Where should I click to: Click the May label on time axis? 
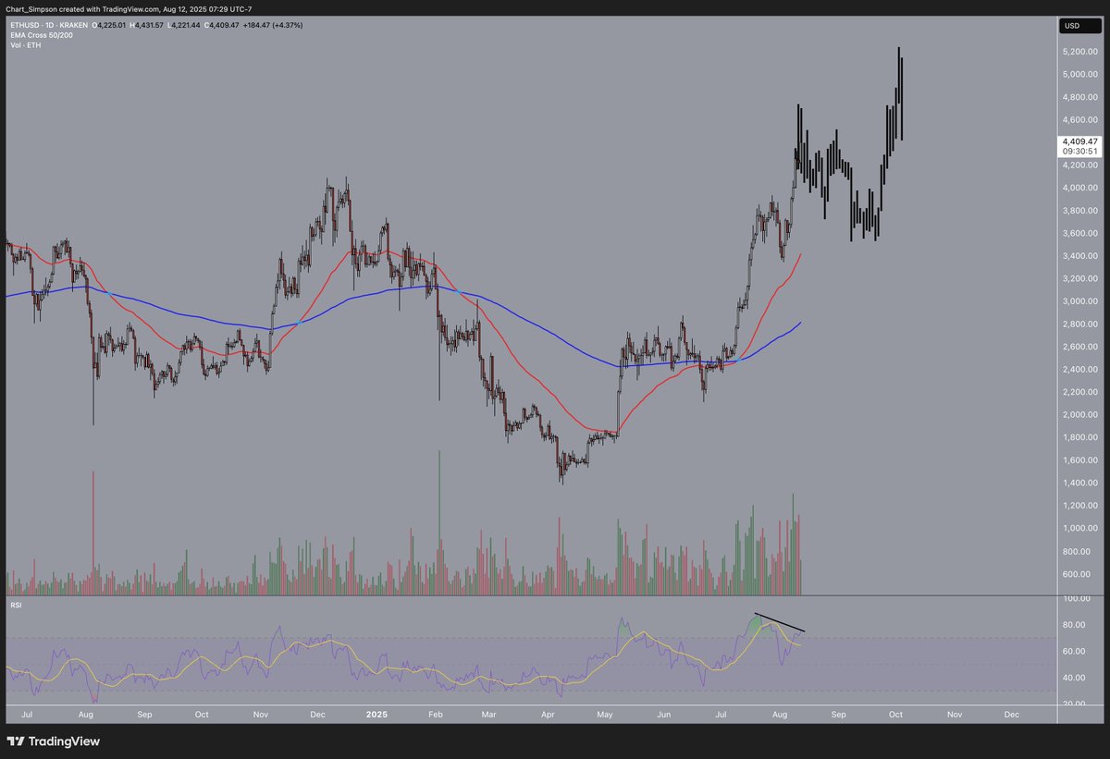pos(606,715)
